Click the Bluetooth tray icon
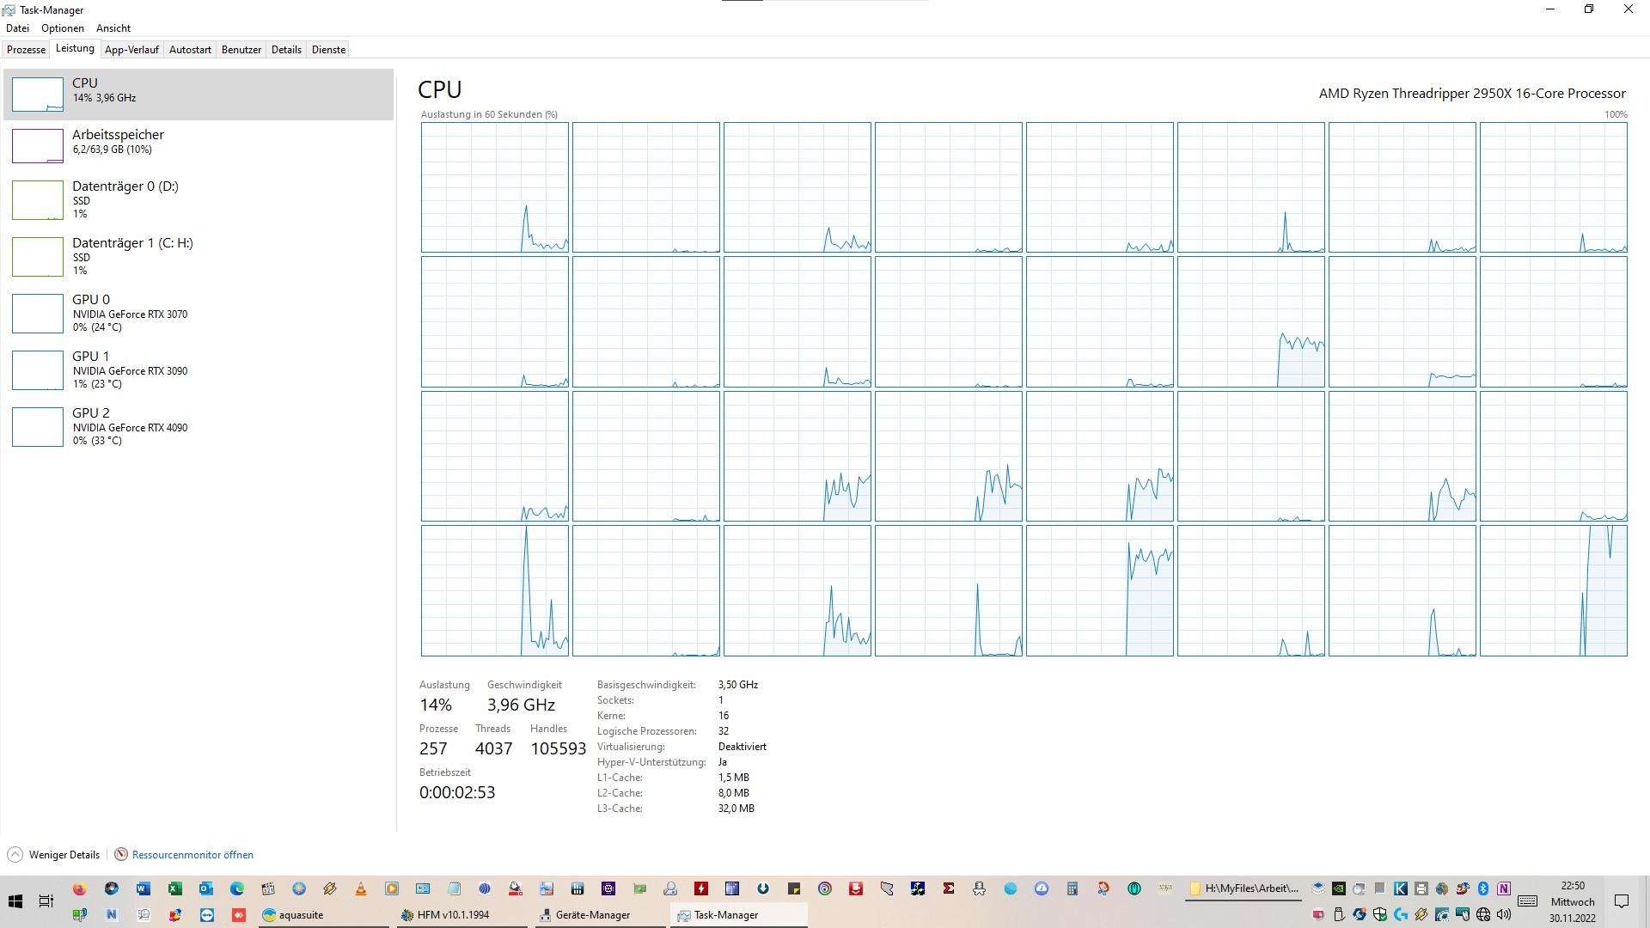Viewport: 1650px width, 928px height. pos(1482,888)
